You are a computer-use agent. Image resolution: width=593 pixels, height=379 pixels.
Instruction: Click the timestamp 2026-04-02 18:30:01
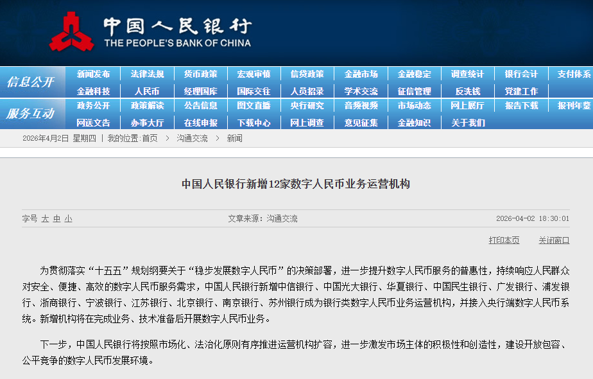pos(533,218)
